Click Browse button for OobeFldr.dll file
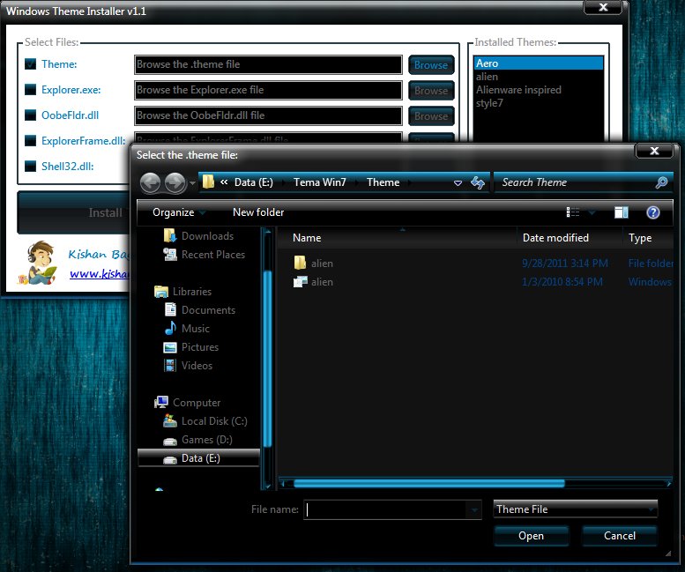This screenshot has width=685, height=572. (x=431, y=116)
